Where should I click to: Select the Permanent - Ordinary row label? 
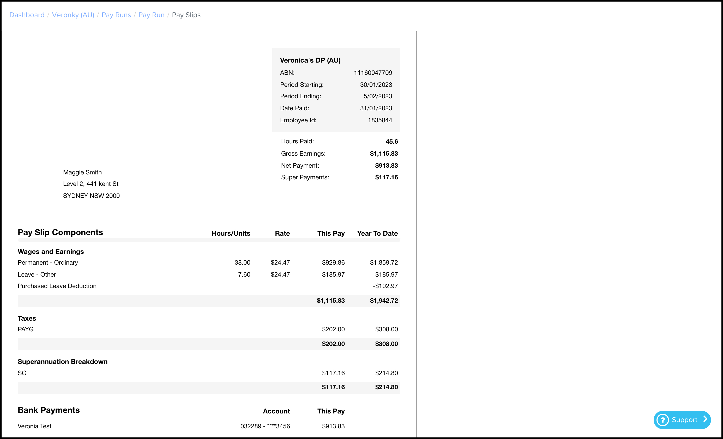48,263
